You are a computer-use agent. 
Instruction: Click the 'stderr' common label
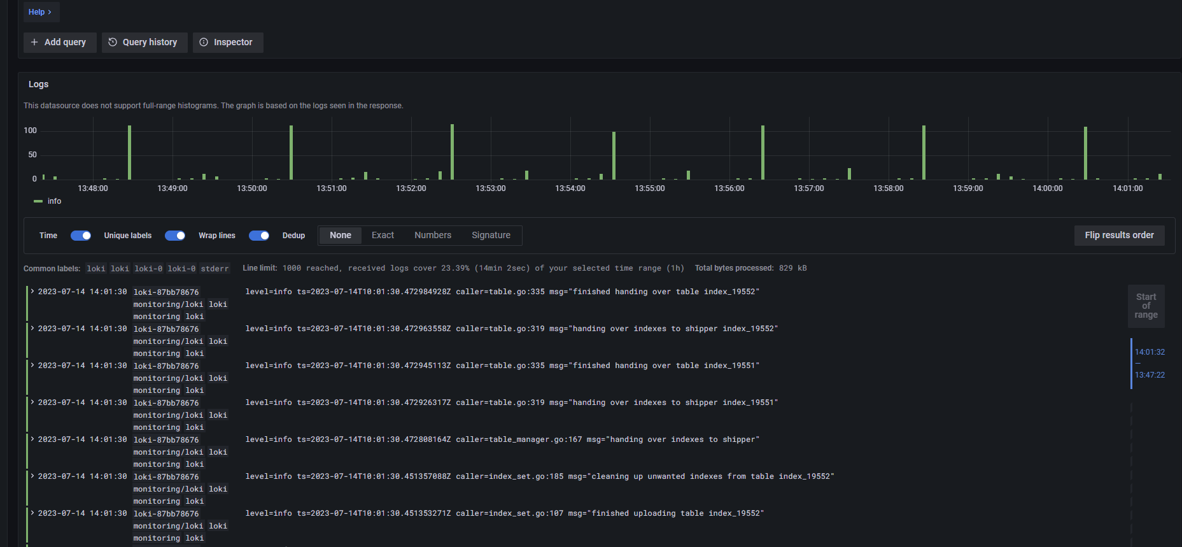[x=215, y=269]
